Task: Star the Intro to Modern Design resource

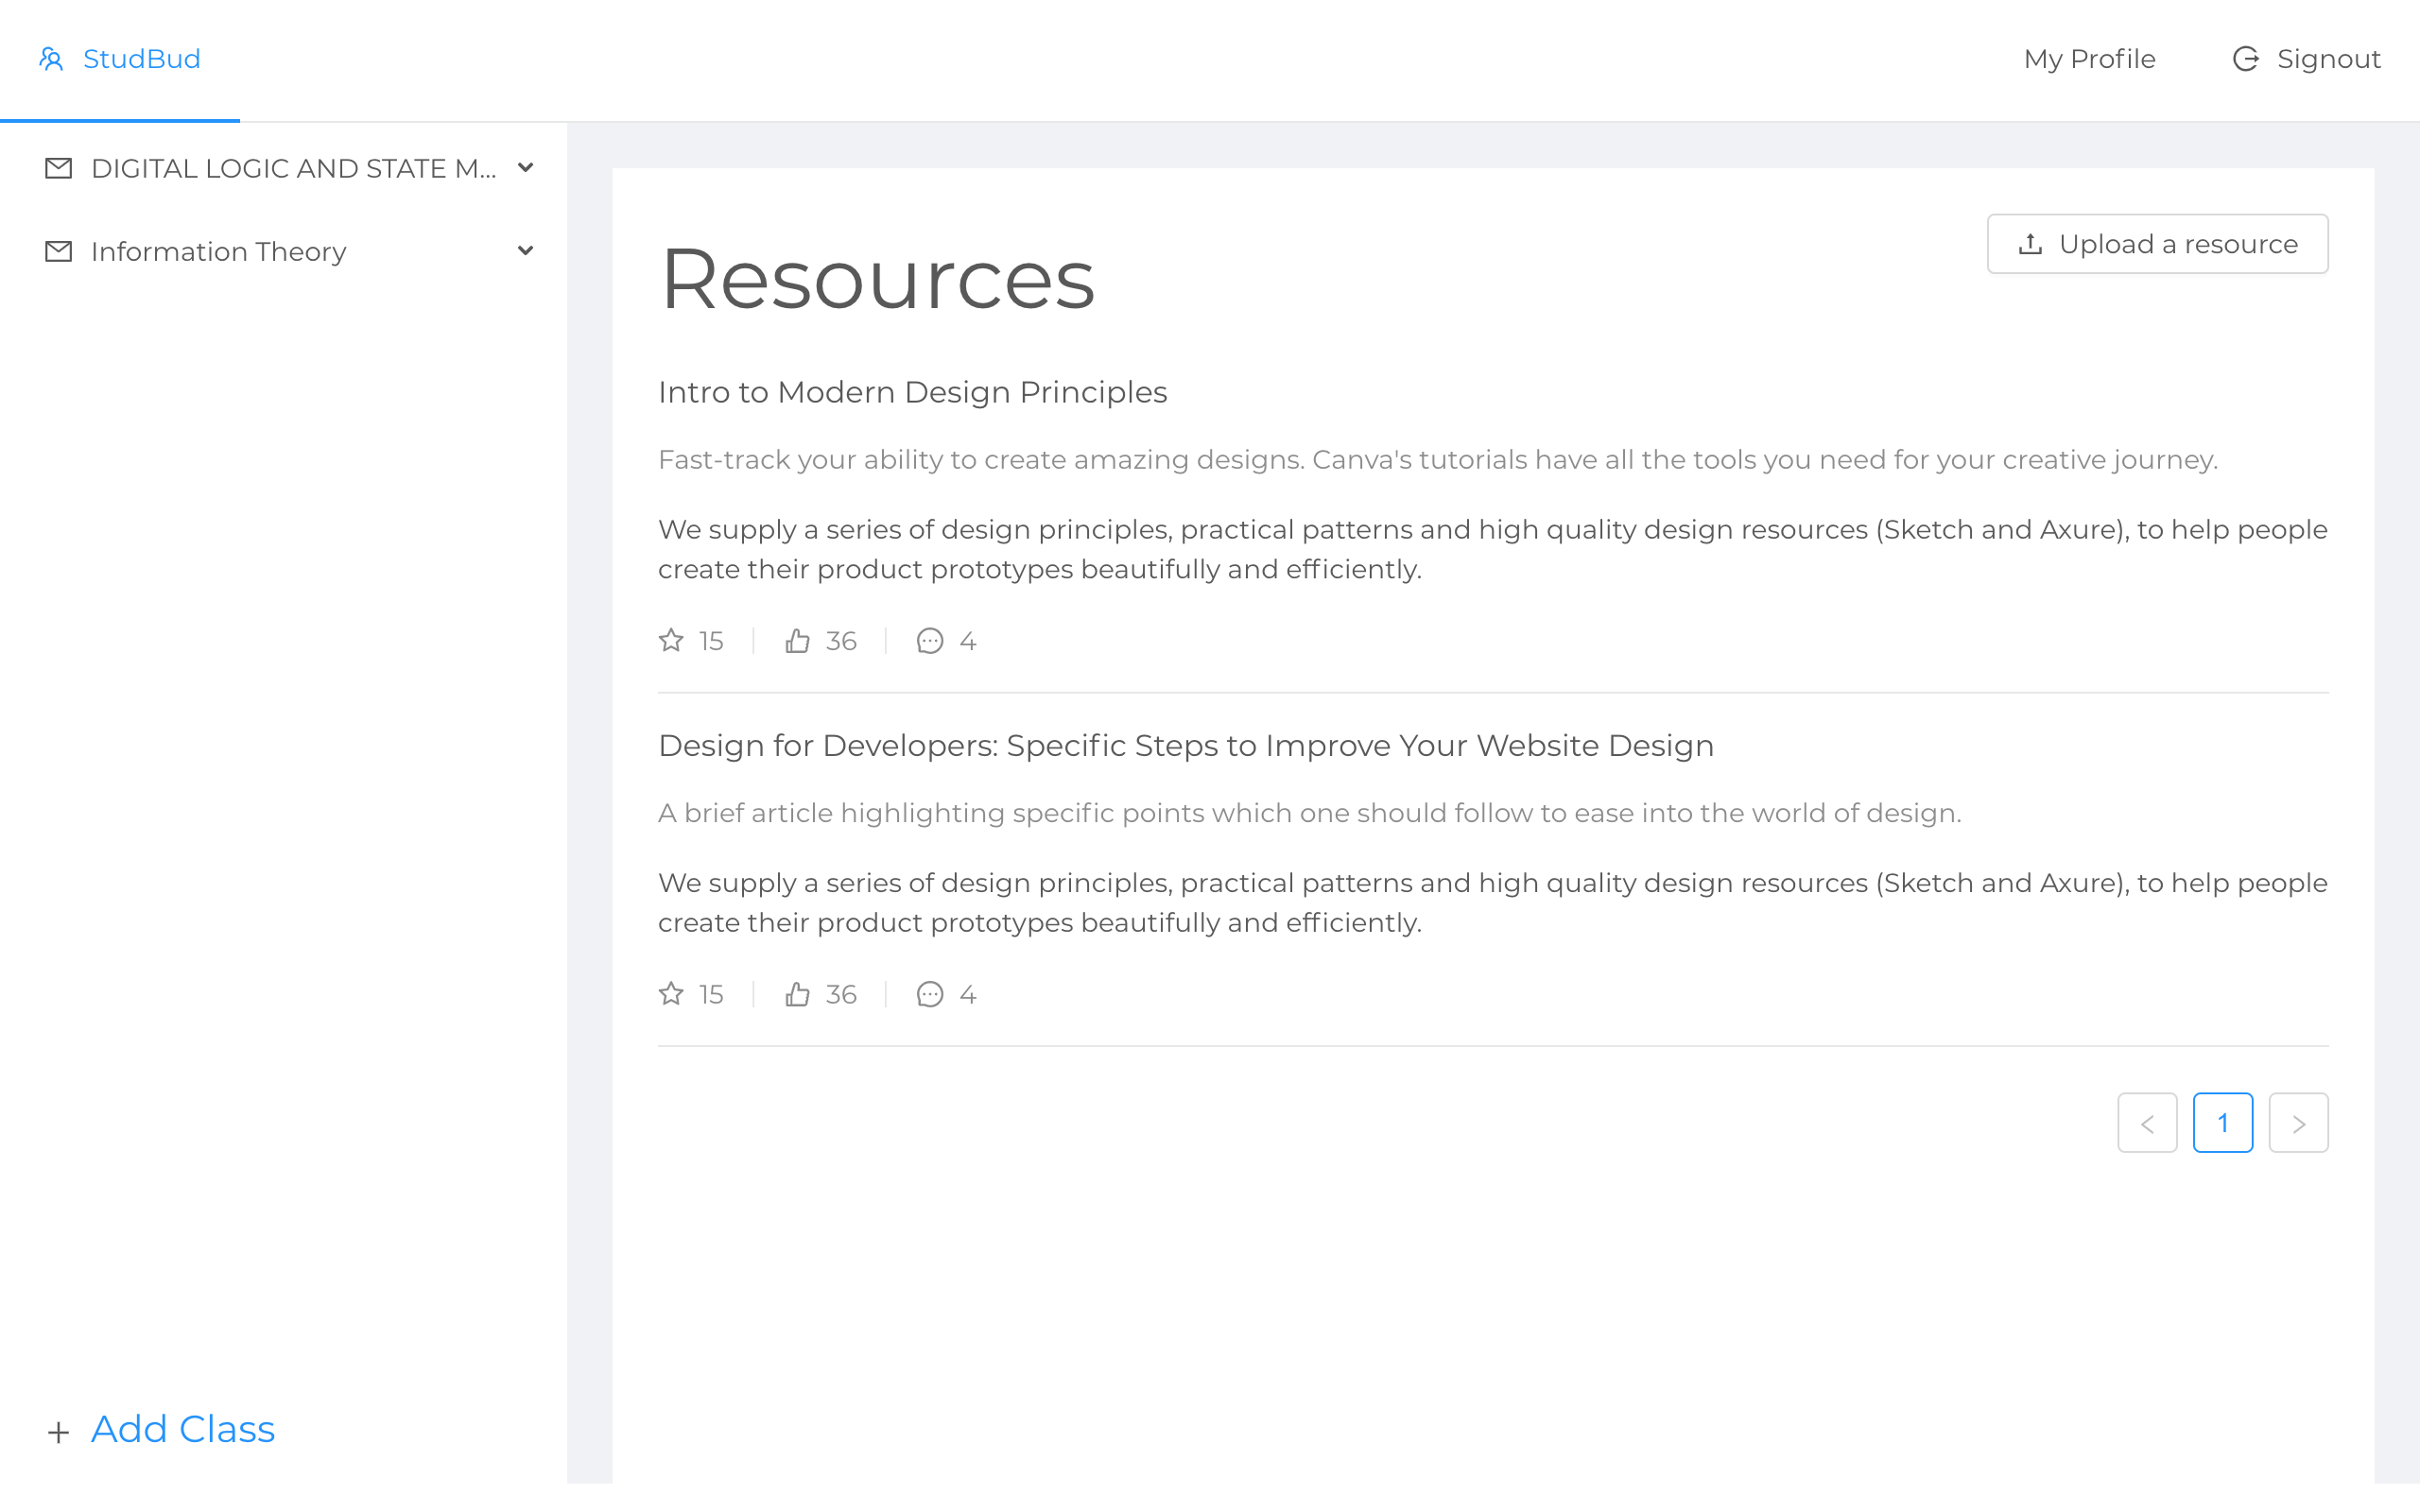Action: 671,640
